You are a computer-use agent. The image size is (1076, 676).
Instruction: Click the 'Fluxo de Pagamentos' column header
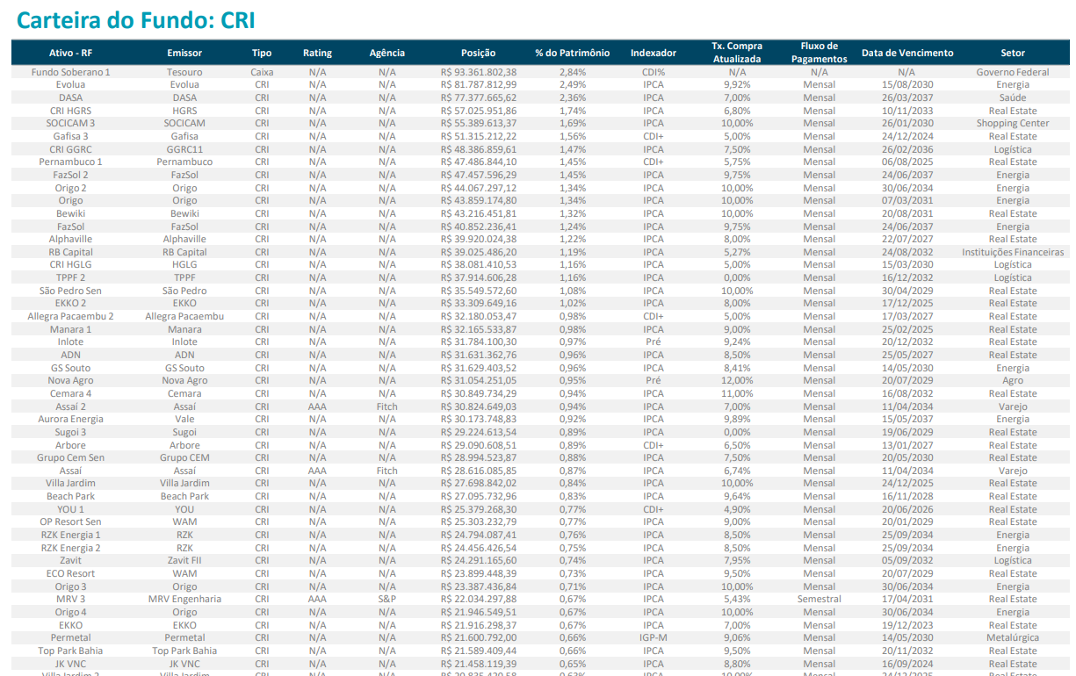[819, 53]
